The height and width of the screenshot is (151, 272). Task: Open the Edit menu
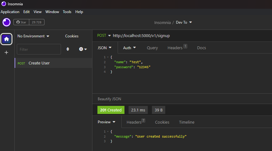pos(26,12)
